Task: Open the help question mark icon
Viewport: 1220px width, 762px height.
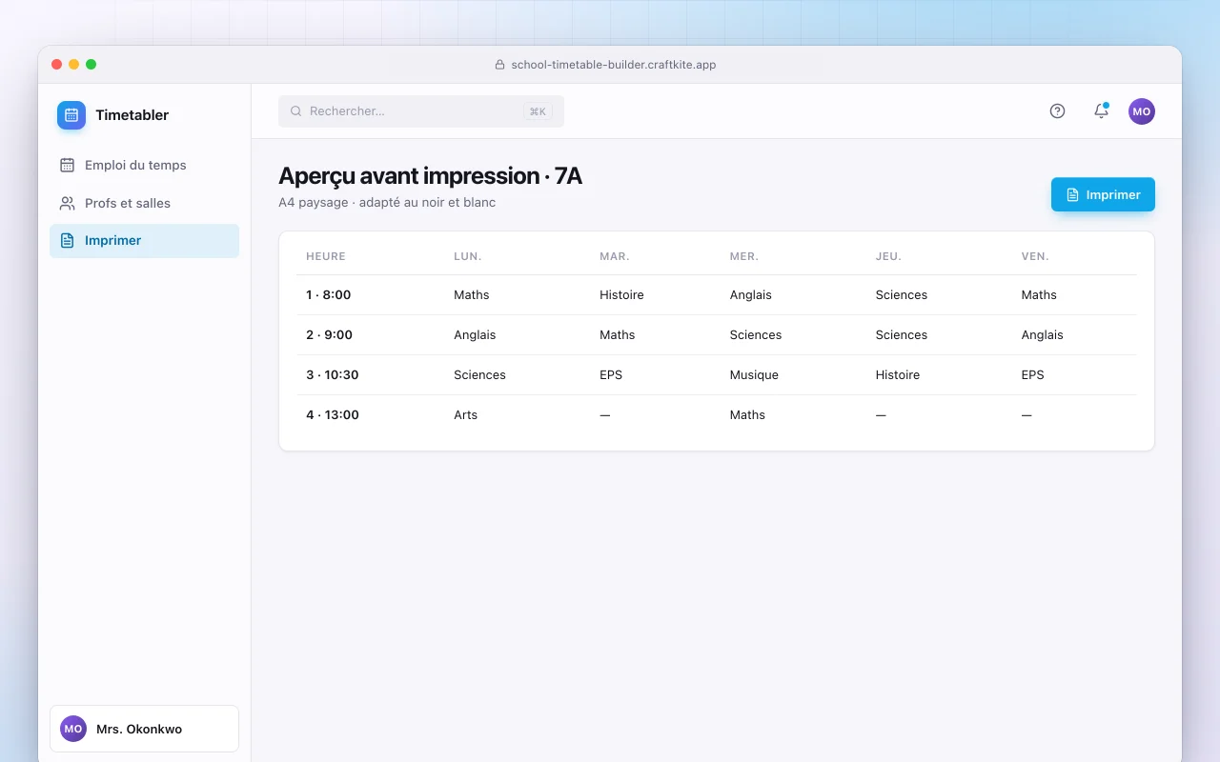Action: 1057,111
